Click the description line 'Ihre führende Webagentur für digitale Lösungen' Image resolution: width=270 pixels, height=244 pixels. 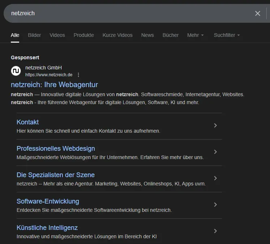click(105, 102)
